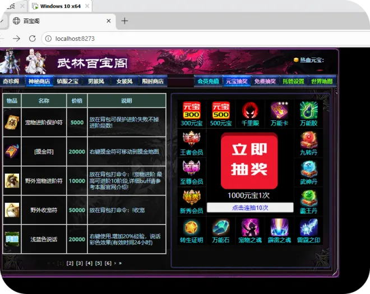
Task: Click the 九转丹 pill icon
Action: click(309, 139)
